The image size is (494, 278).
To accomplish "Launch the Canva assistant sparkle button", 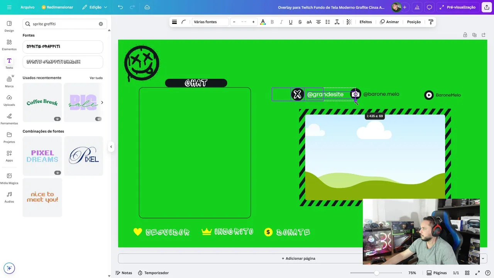I will coord(9,268).
